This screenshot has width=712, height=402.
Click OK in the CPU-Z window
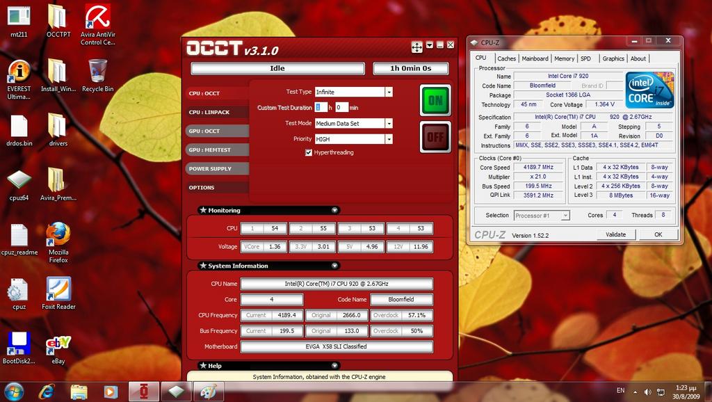coord(658,234)
